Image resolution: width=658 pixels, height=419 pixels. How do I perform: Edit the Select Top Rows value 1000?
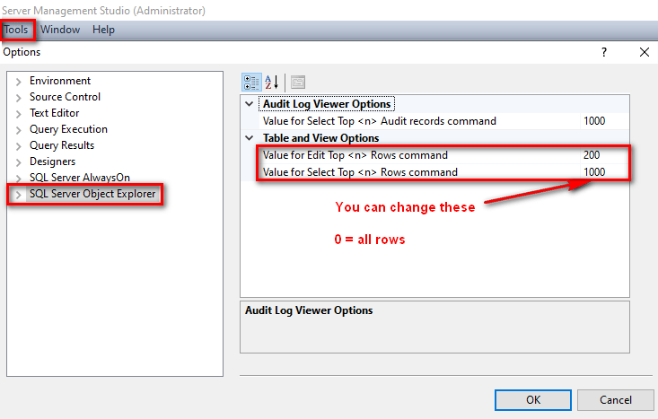(605, 172)
